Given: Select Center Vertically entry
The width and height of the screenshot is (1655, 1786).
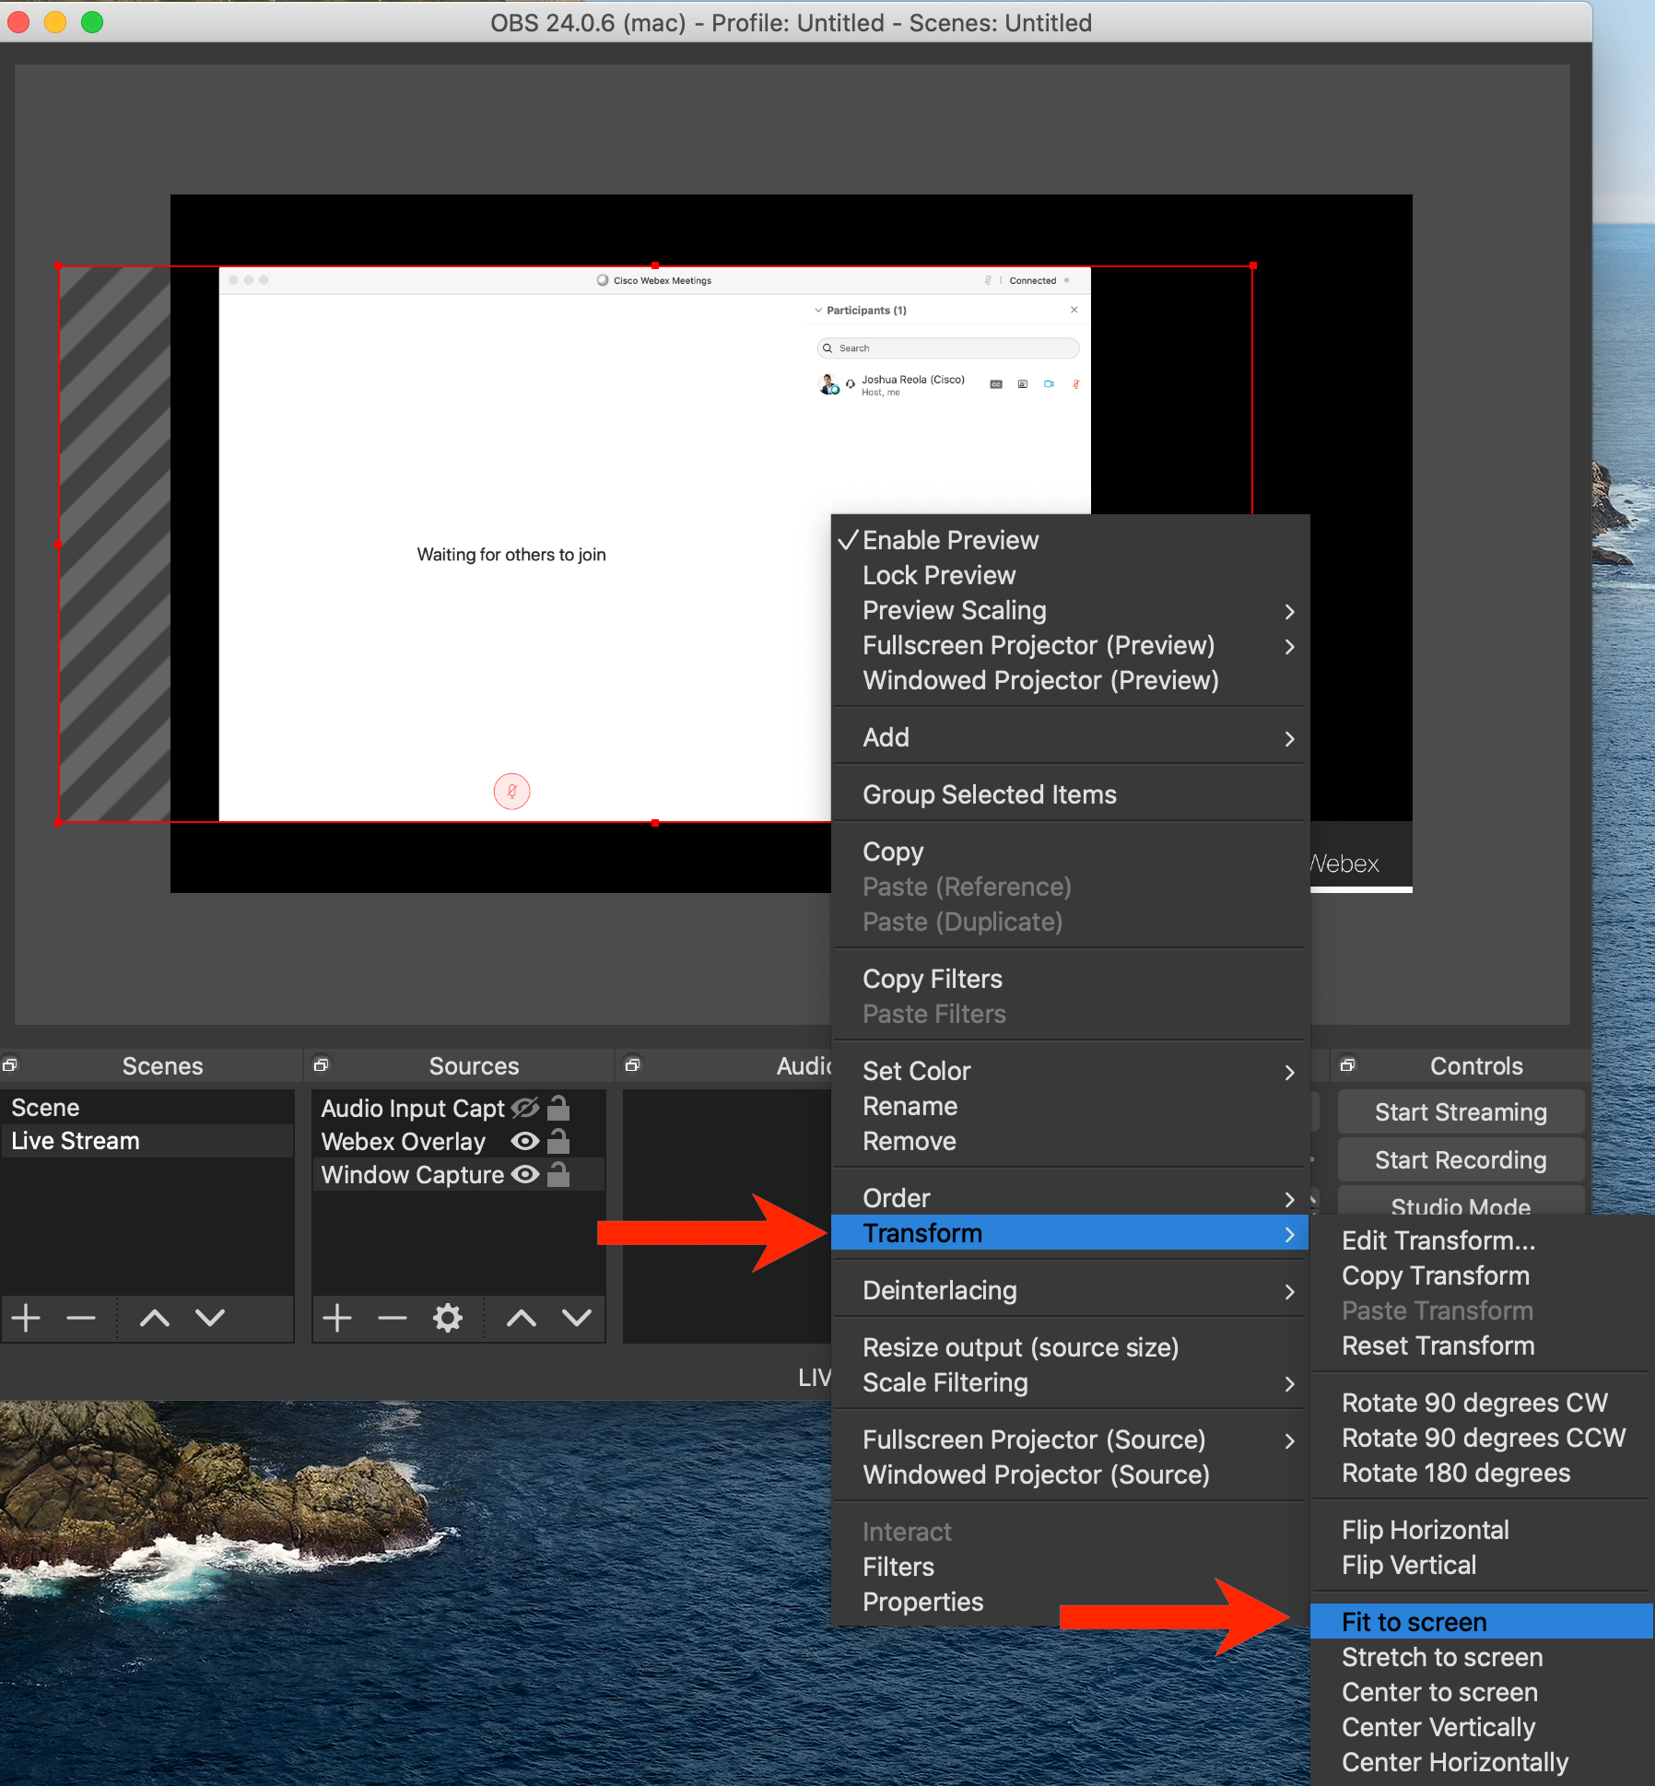Looking at the screenshot, I should [1482, 1727].
